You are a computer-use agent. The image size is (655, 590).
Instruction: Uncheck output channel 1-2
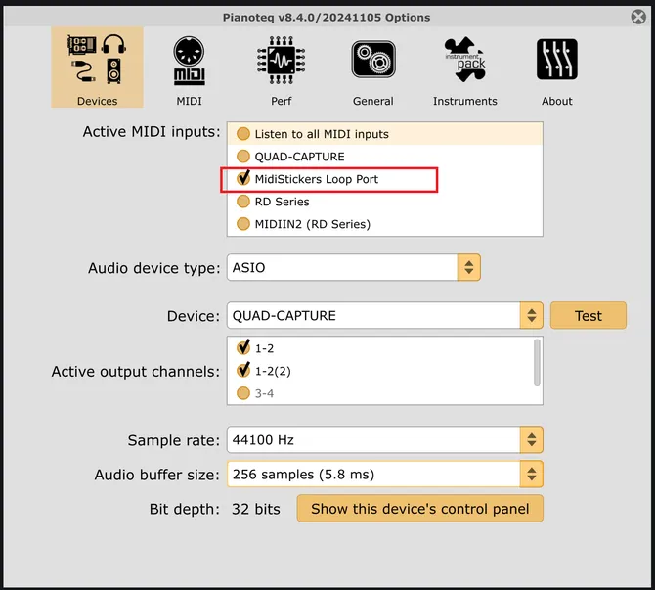point(243,347)
